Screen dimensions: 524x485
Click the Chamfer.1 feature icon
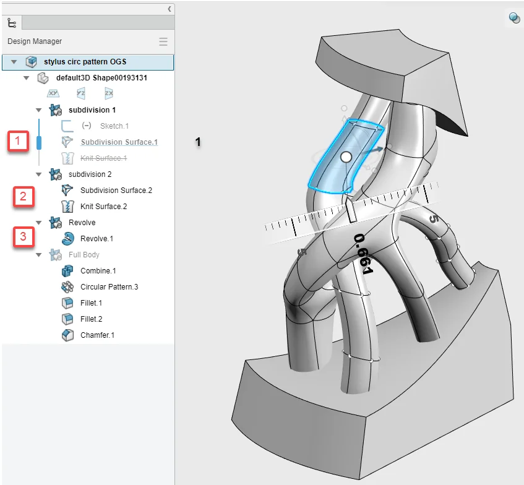coord(68,335)
